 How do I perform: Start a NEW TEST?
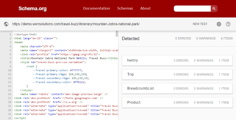(x=200, y=24)
